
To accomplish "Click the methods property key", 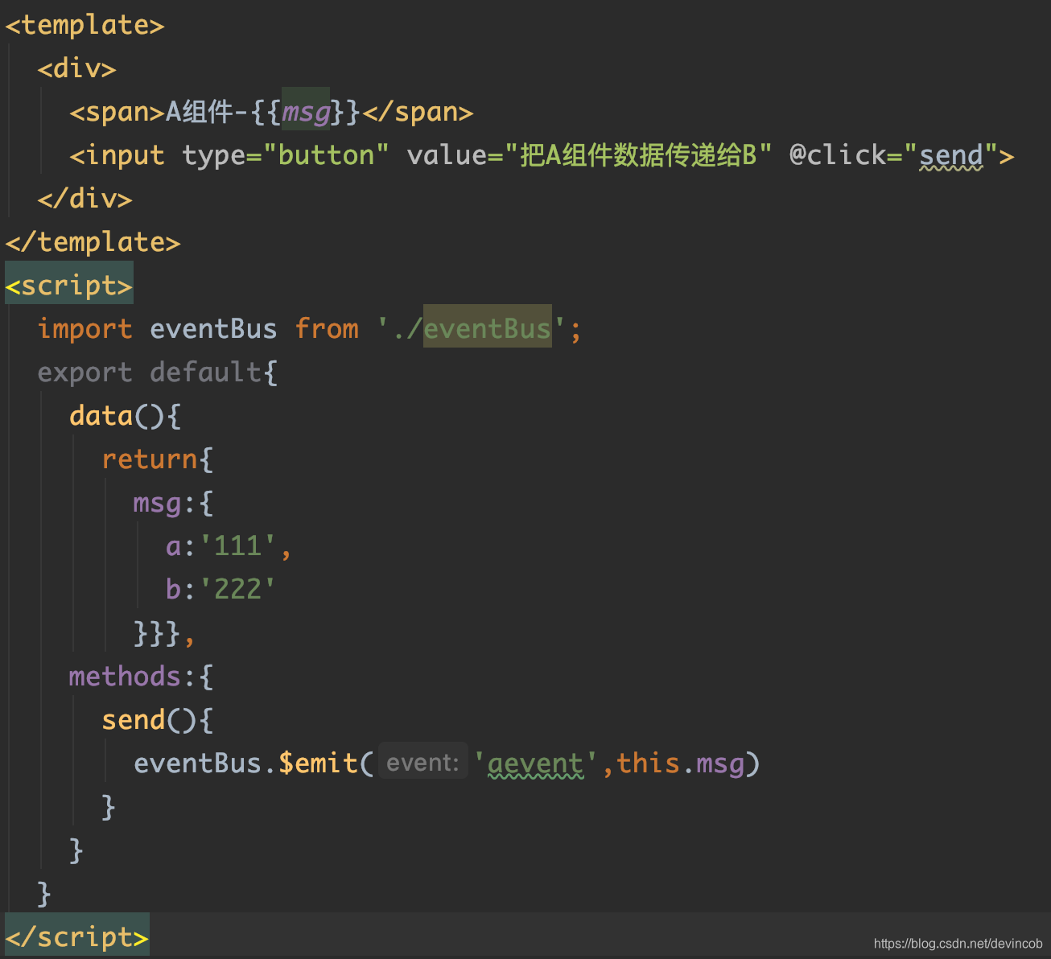I will click(125, 677).
